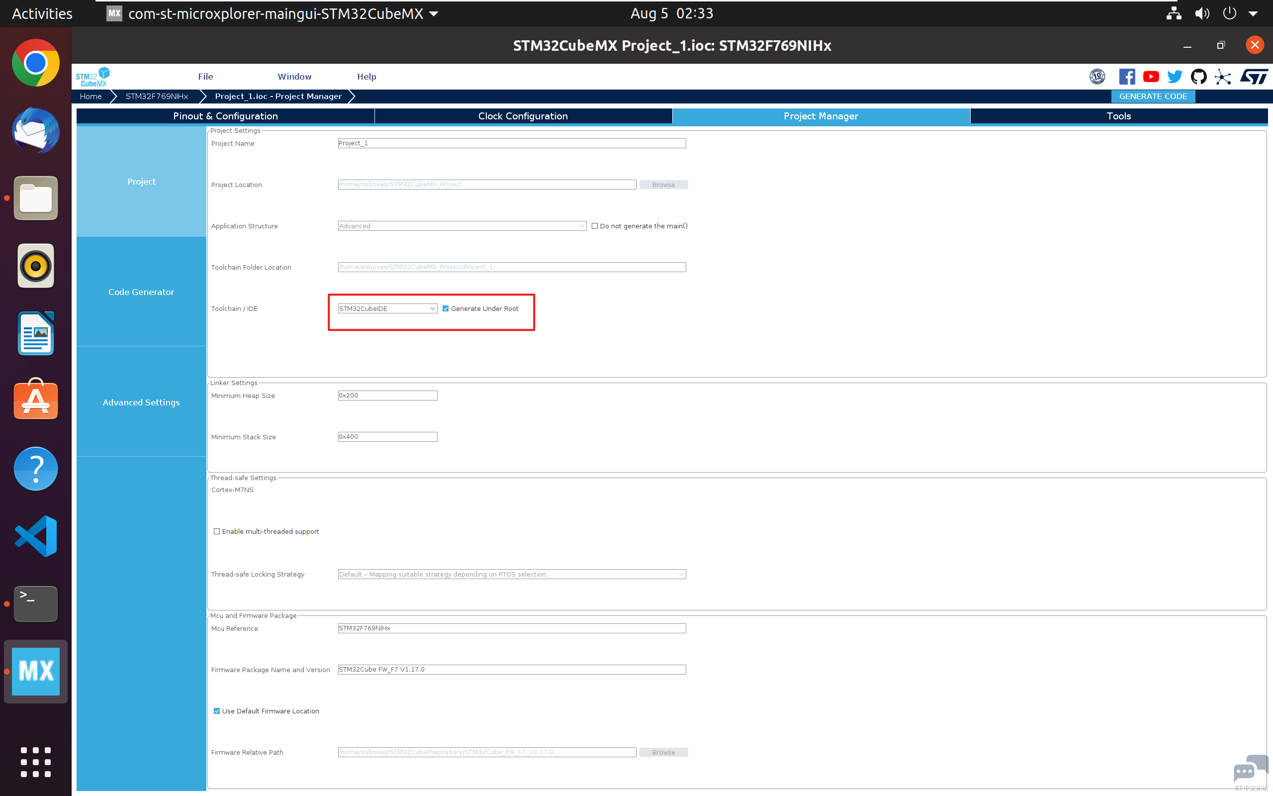Switch to Clock Configuration tab
Image resolution: width=1273 pixels, height=796 pixels.
click(x=523, y=116)
